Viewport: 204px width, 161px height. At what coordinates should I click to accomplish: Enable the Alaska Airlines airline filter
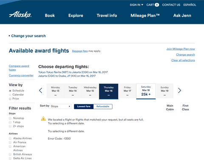click(x=10, y=138)
